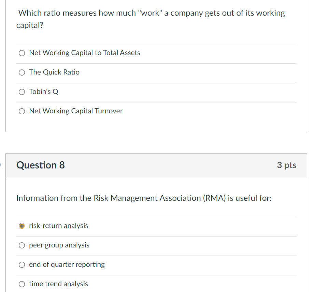Pick the 'time trend analysis' radio button
The image size is (329, 292).
click(x=22, y=284)
